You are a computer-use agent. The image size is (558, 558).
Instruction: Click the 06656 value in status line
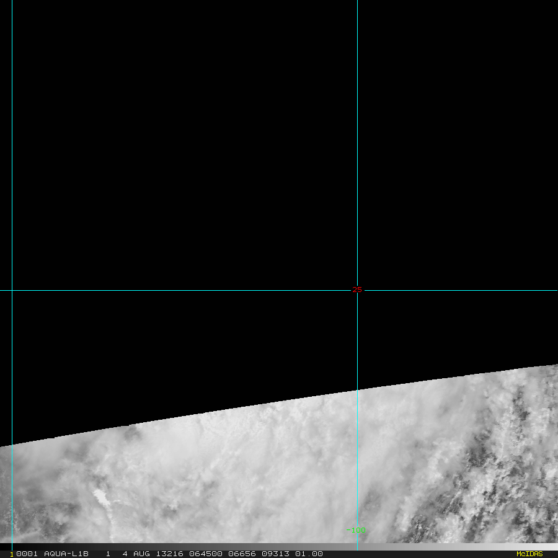[242, 554]
